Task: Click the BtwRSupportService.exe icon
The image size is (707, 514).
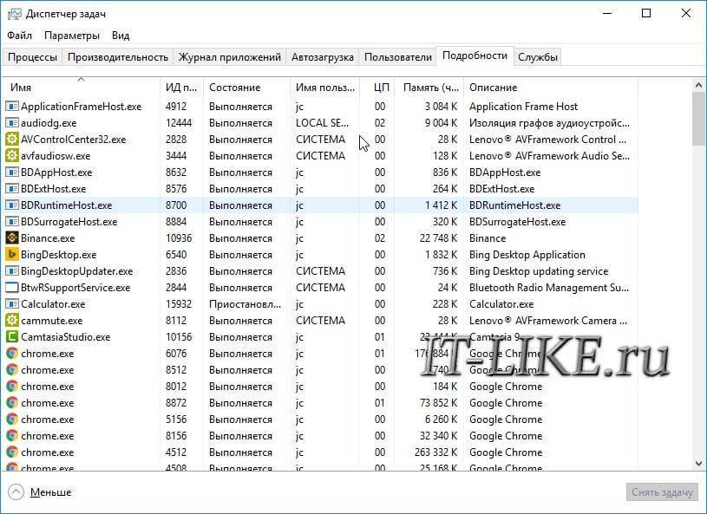Action: (x=12, y=288)
